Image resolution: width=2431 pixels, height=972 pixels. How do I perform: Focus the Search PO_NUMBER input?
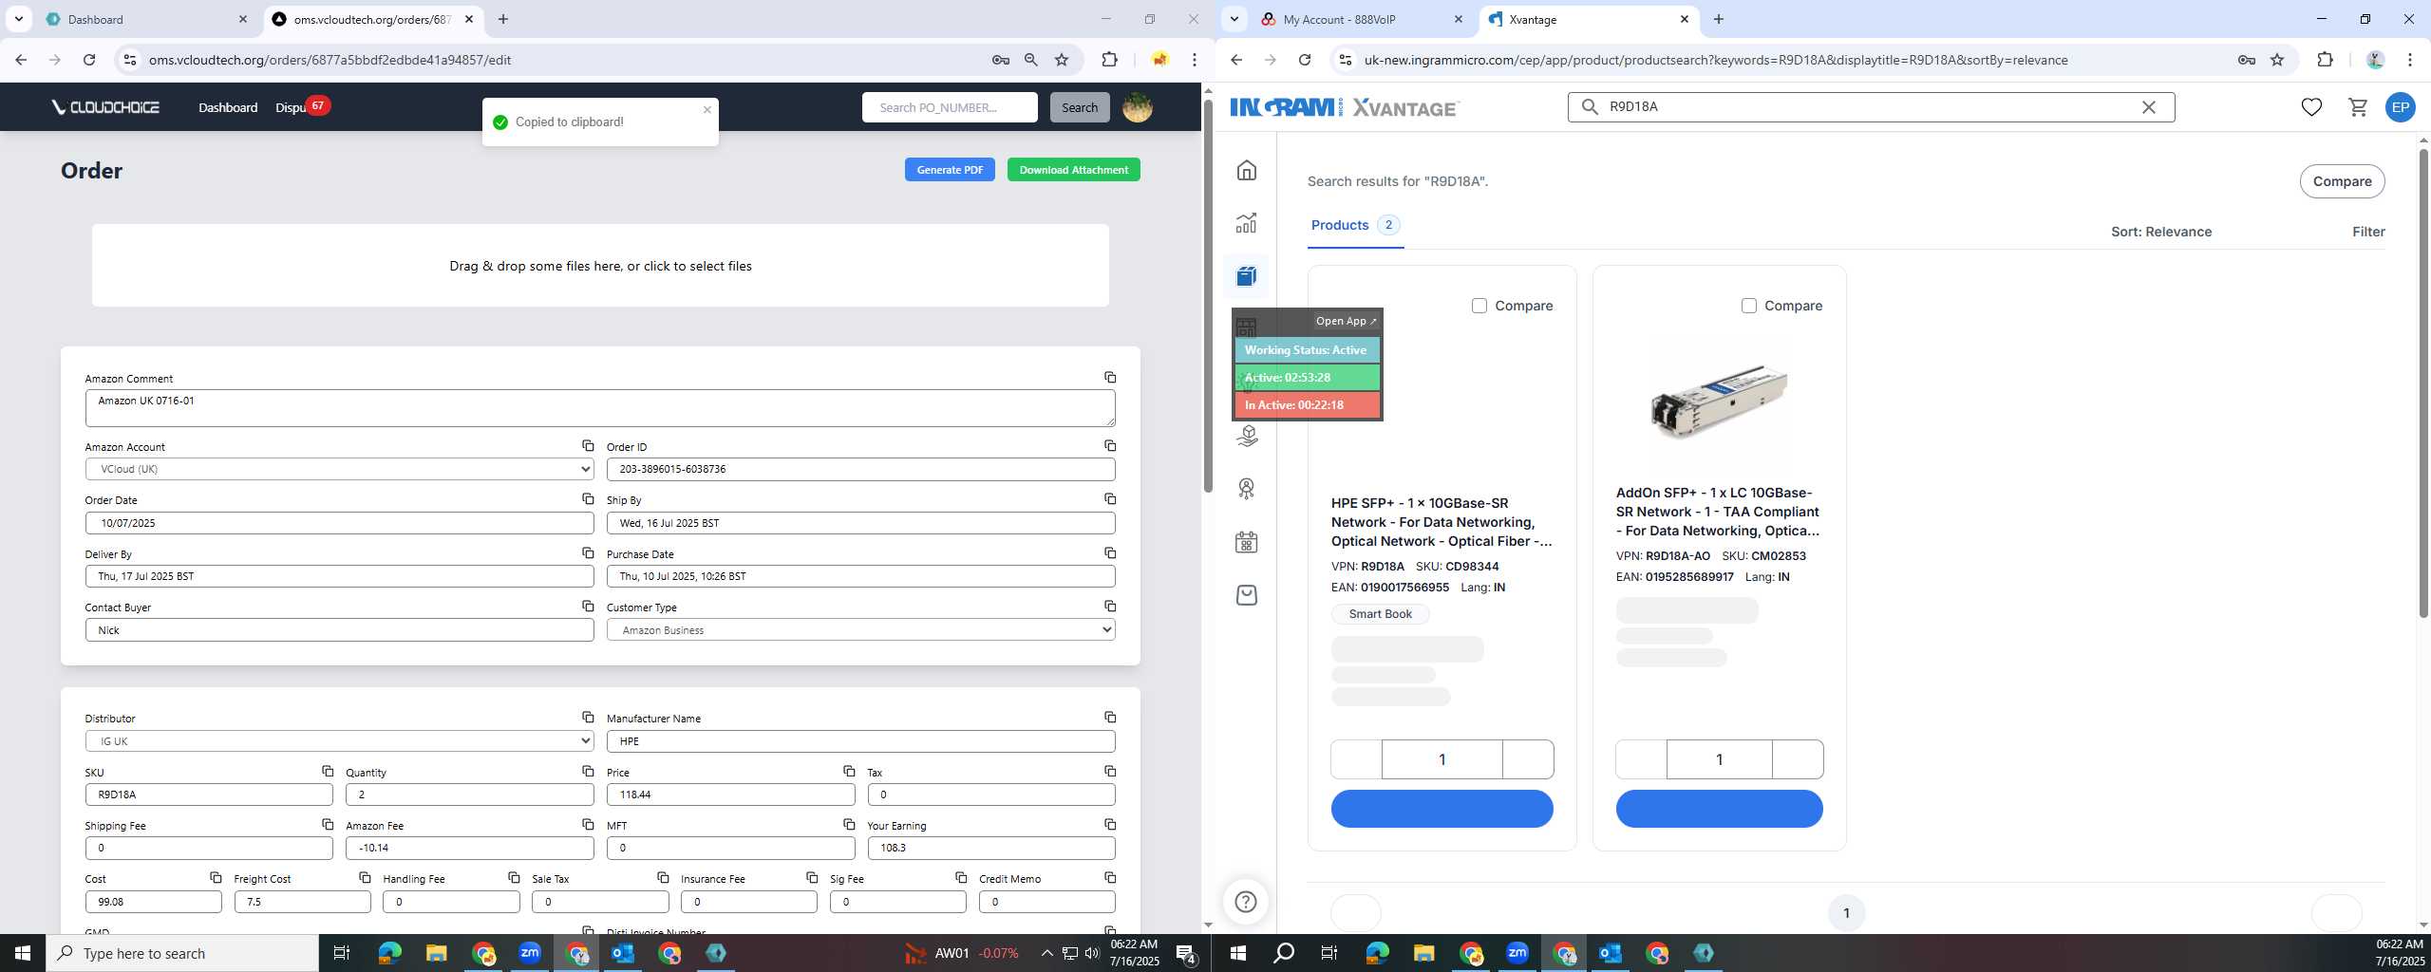pos(950,107)
